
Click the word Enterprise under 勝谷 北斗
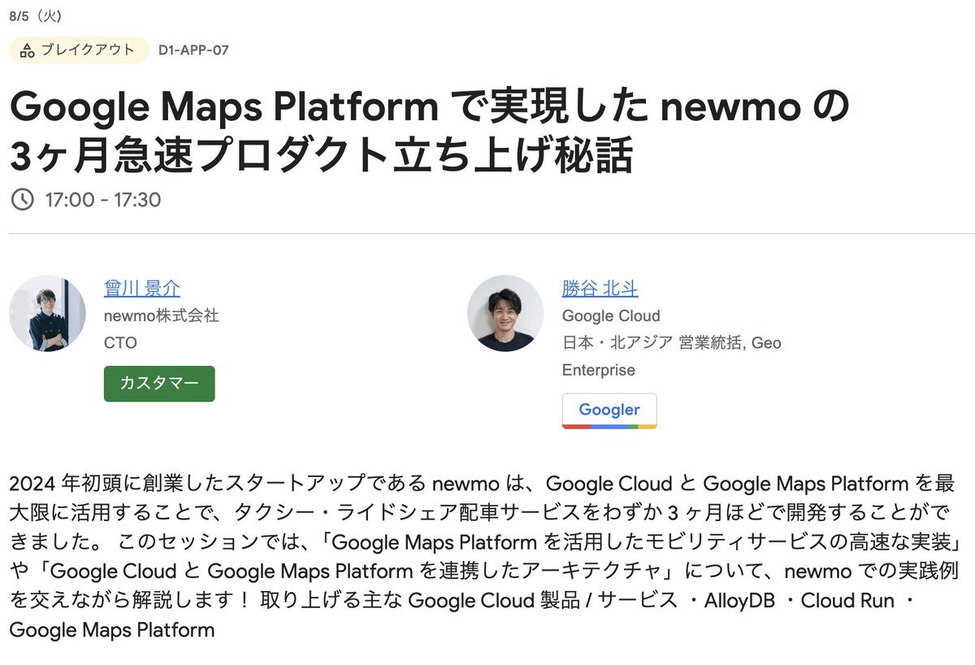pos(599,370)
